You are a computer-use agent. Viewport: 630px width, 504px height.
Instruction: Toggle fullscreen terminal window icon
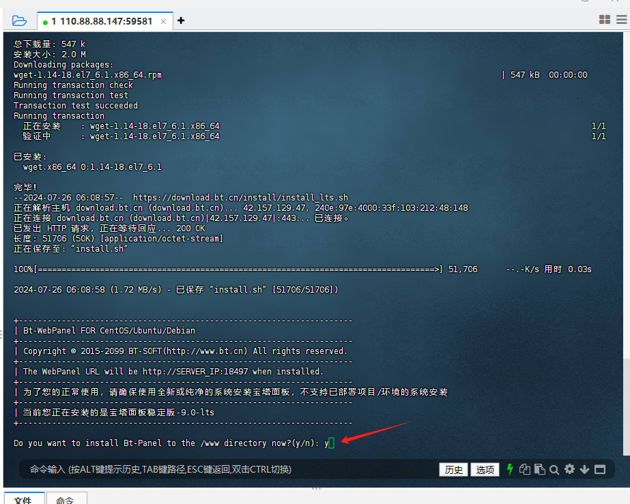pyautogui.click(x=600, y=469)
